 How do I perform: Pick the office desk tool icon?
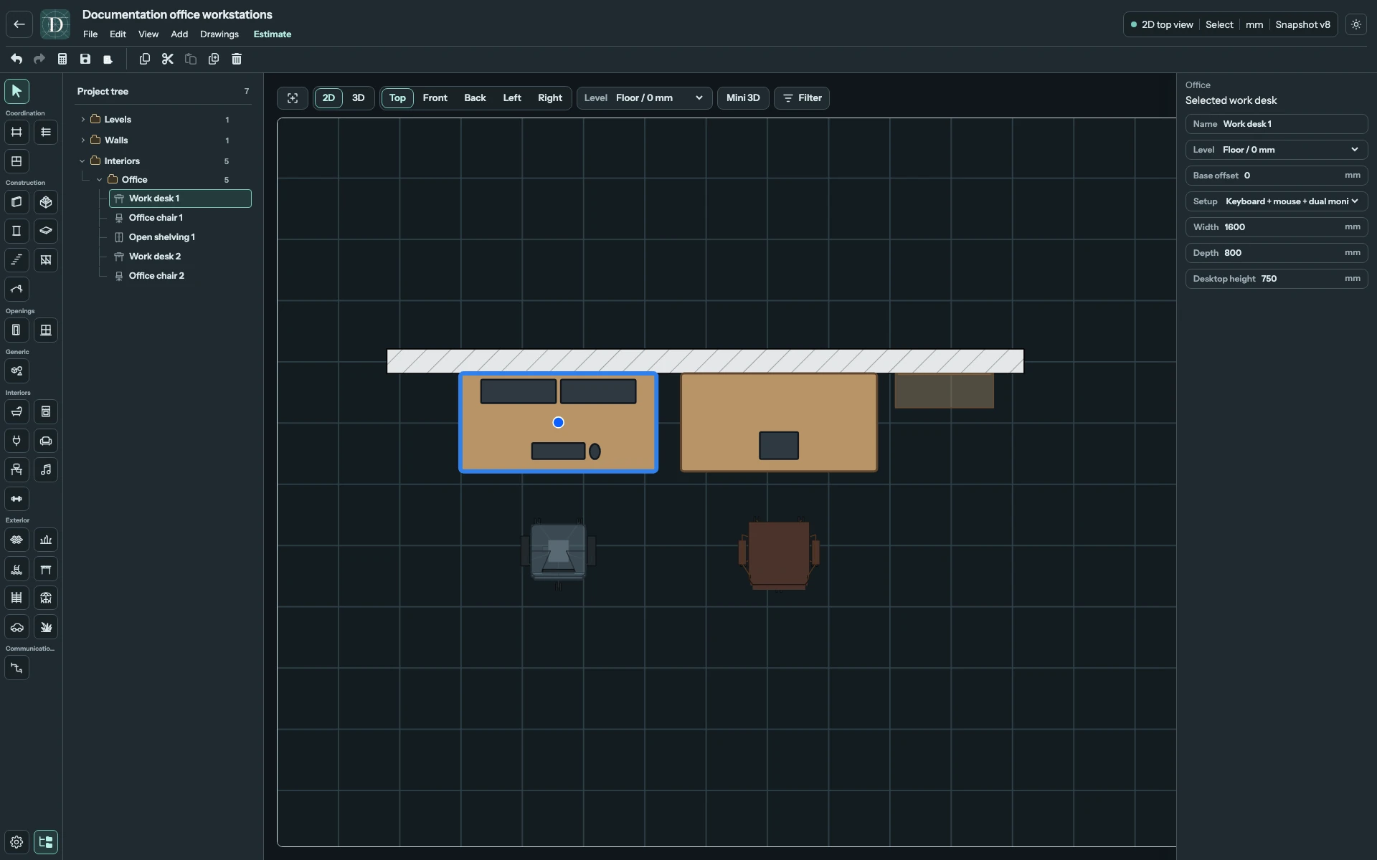tap(16, 470)
